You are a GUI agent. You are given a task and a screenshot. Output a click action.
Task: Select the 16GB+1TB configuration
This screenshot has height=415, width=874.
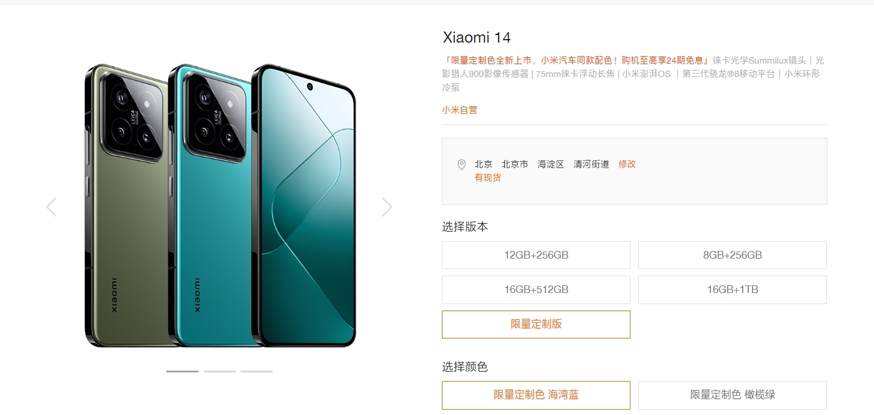pos(732,290)
